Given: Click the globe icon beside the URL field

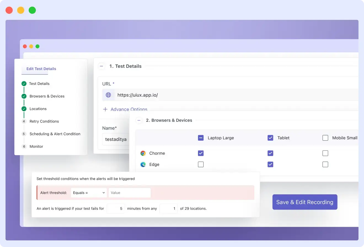Looking at the screenshot, I should click(x=108, y=95).
